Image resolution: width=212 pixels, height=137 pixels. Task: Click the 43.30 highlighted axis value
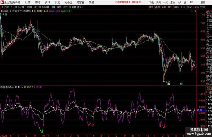[200, 111]
